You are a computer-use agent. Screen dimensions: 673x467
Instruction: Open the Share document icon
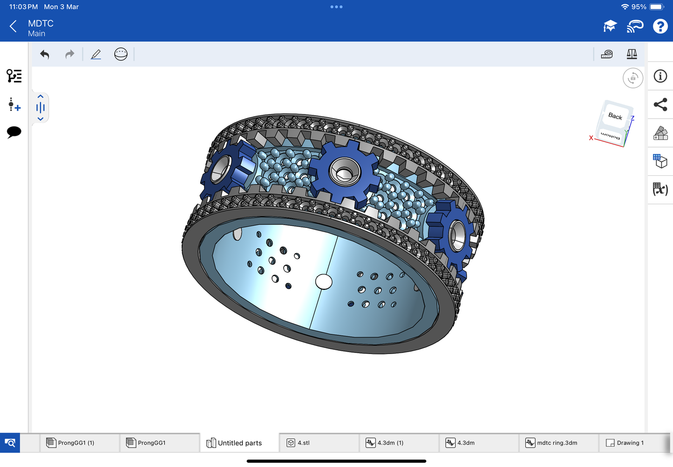pyautogui.click(x=660, y=105)
